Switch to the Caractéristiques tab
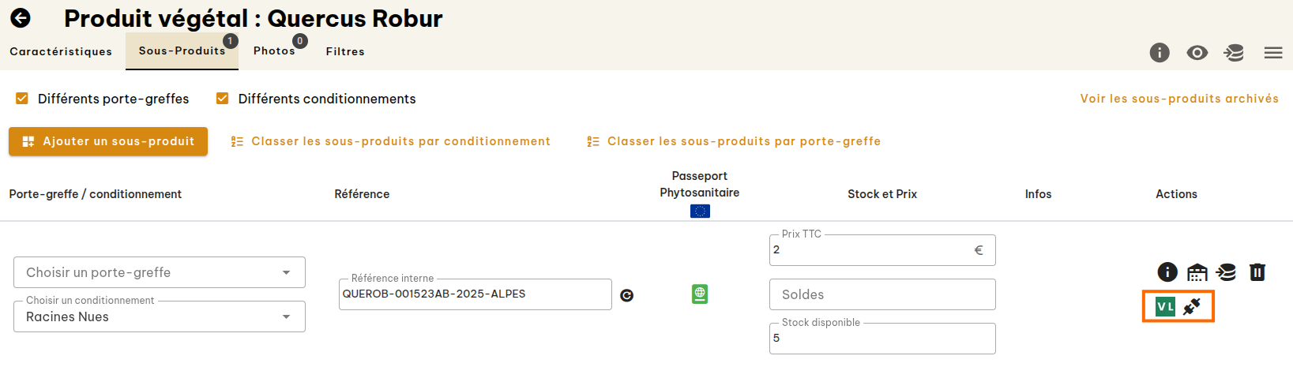 61,51
